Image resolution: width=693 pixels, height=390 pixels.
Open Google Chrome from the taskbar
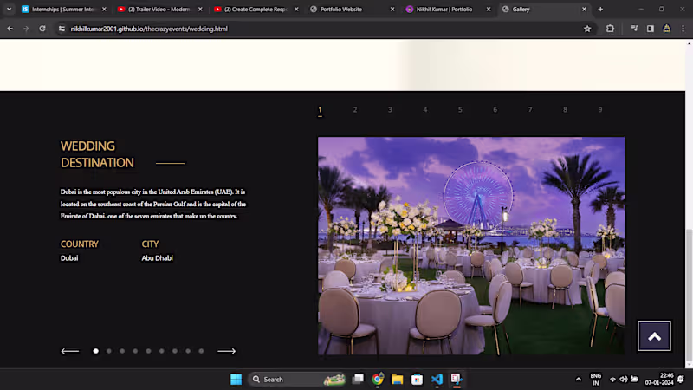click(378, 380)
